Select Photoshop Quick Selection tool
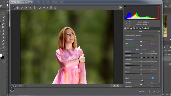This screenshot has height=96, width=171. click(3, 17)
